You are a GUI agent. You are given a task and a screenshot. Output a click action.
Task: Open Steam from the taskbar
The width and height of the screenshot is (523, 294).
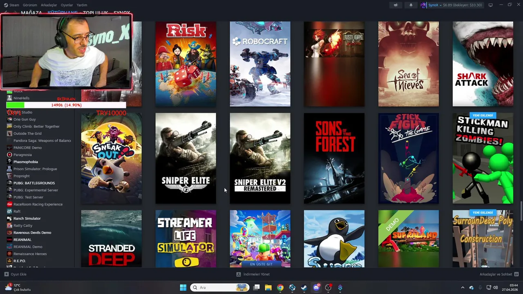pos(304,287)
